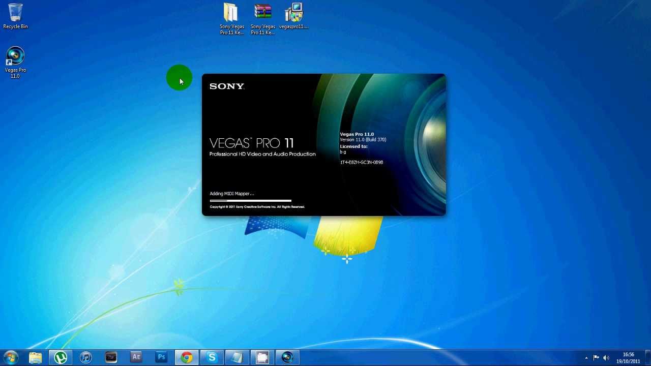Launch Adobe Photoshop from the taskbar
Image resolution: width=651 pixels, height=366 pixels.
[161, 357]
